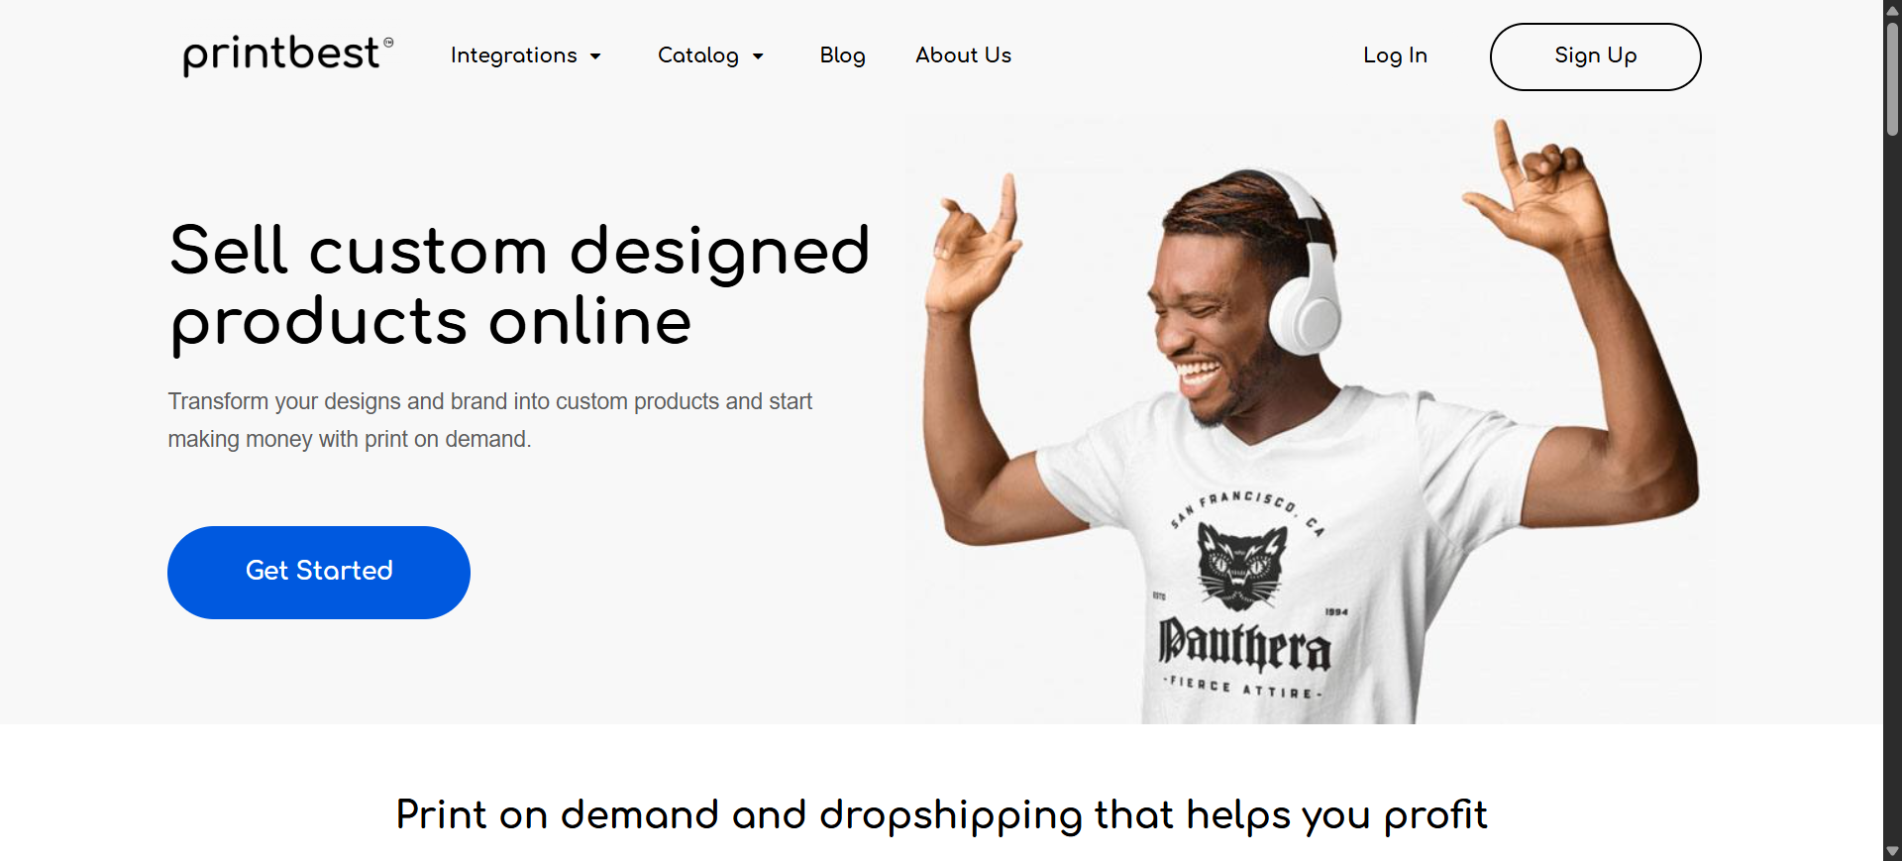Open the About Us page
The height and width of the screenshot is (861, 1902).
coord(963,55)
